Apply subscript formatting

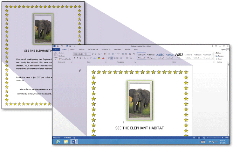tap(88, 58)
